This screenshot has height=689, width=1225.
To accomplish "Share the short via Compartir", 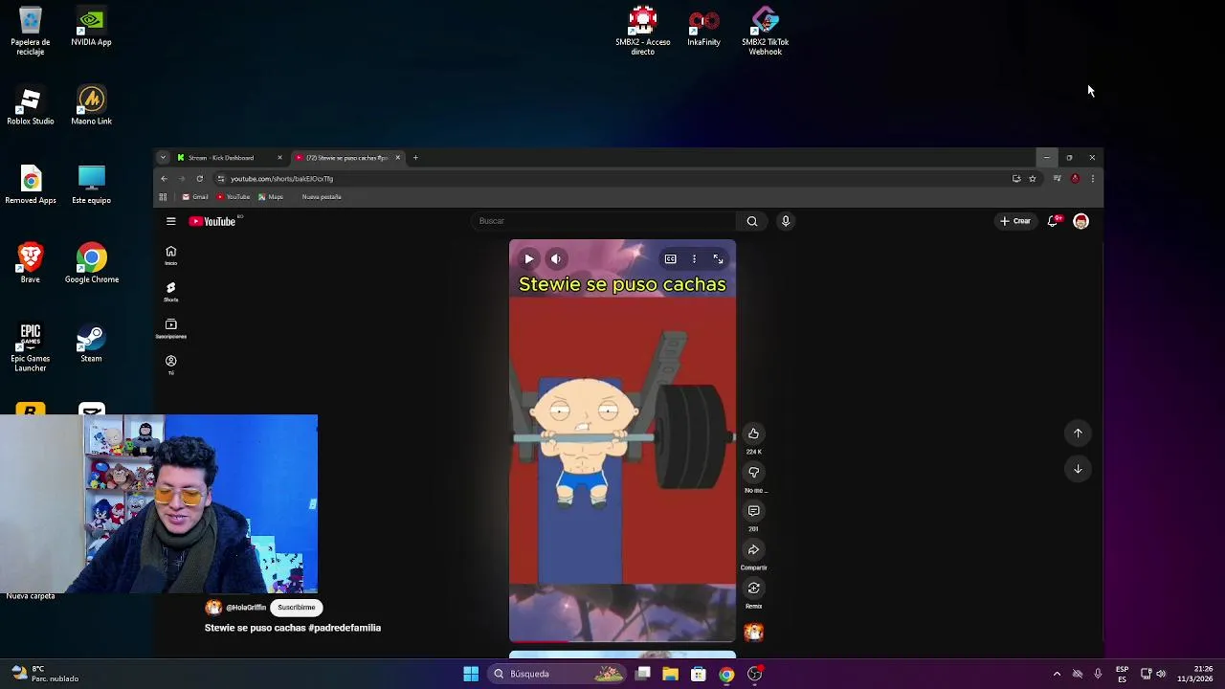I will click(x=753, y=549).
